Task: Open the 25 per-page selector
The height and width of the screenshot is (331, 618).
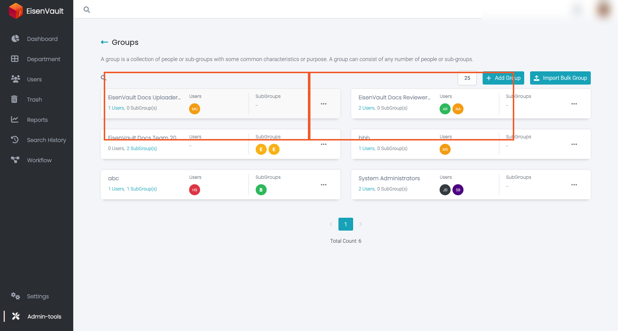Action: tap(467, 78)
